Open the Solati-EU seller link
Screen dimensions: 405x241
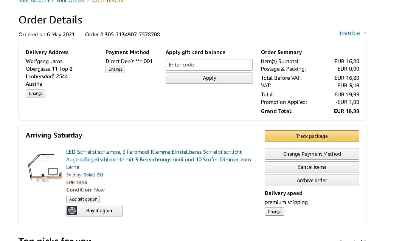click(x=93, y=175)
